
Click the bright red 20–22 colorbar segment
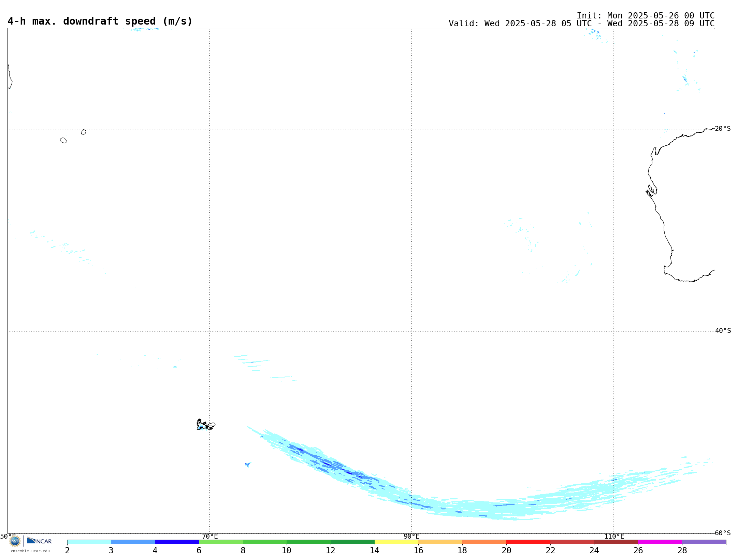(x=528, y=542)
